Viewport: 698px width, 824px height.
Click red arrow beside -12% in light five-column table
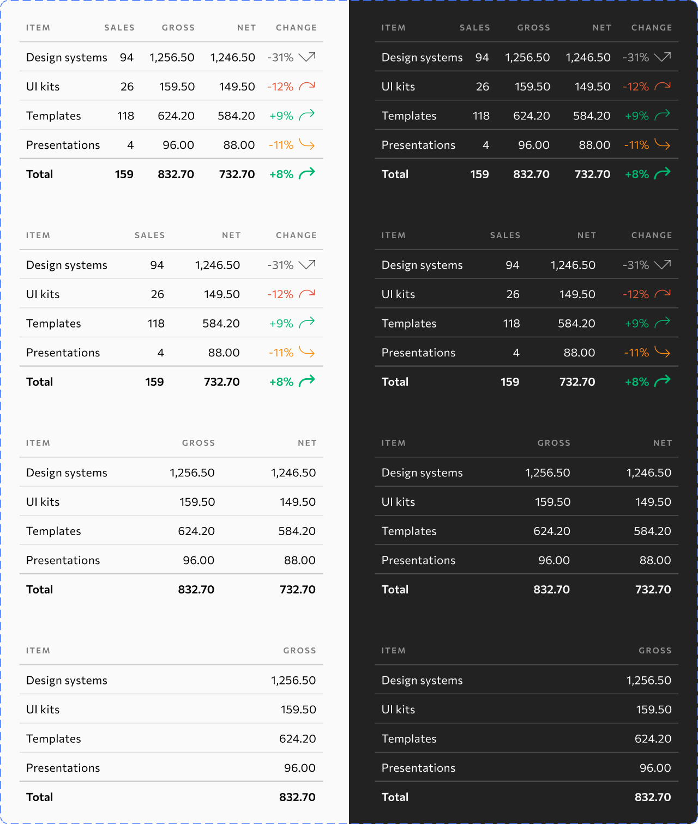point(307,86)
